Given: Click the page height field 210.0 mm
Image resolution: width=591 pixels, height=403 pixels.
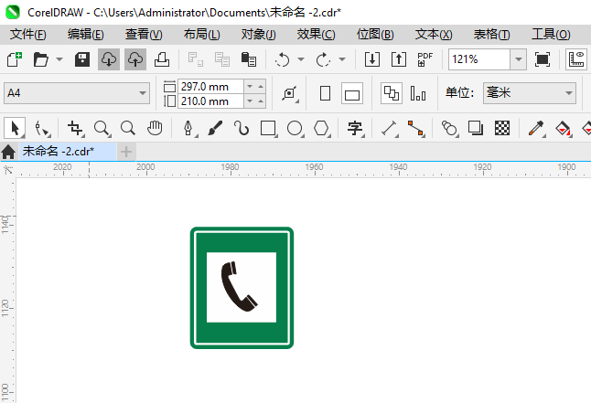Looking at the screenshot, I should point(211,101).
